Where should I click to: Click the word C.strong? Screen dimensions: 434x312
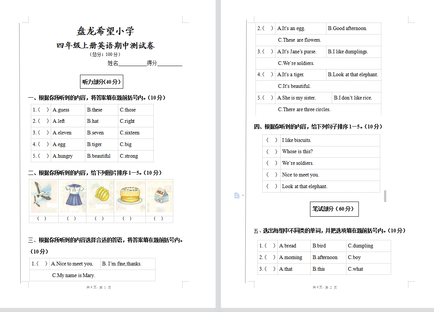click(x=129, y=156)
